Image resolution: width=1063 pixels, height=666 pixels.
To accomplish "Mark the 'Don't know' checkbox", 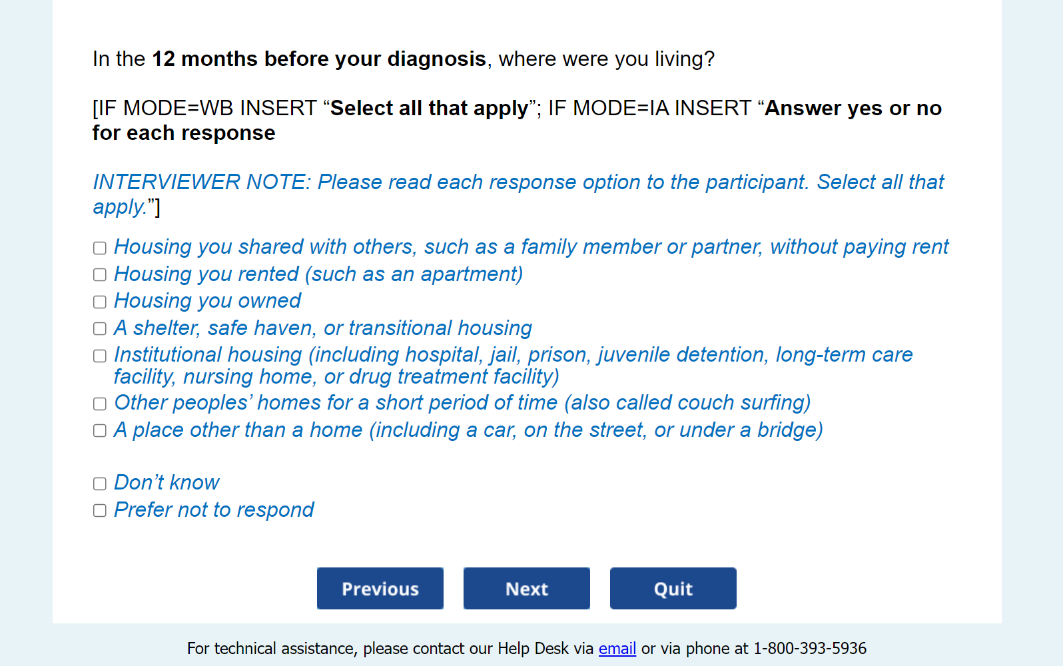I will (100, 484).
